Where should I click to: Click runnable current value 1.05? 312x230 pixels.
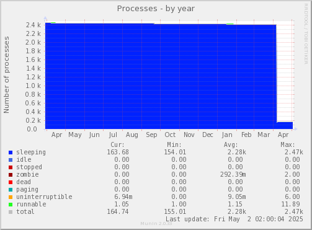(x=122, y=204)
